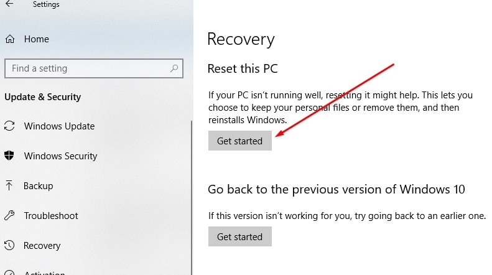Click the back arrow in Settings
The width and height of the screenshot is (492, 275).
tap(9, 4)
